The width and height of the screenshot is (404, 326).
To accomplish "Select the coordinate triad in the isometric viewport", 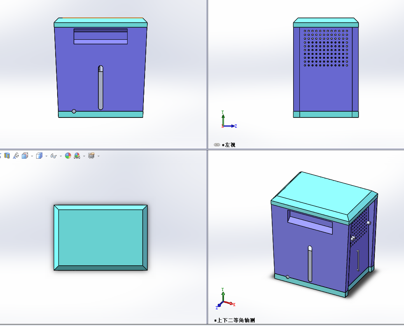I will pos(225,299).
